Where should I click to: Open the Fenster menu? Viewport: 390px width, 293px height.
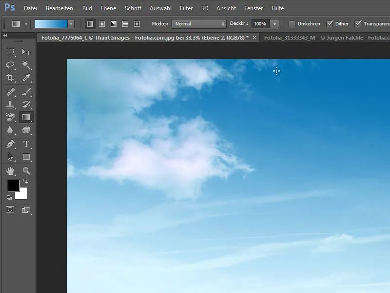click(253, 8)
